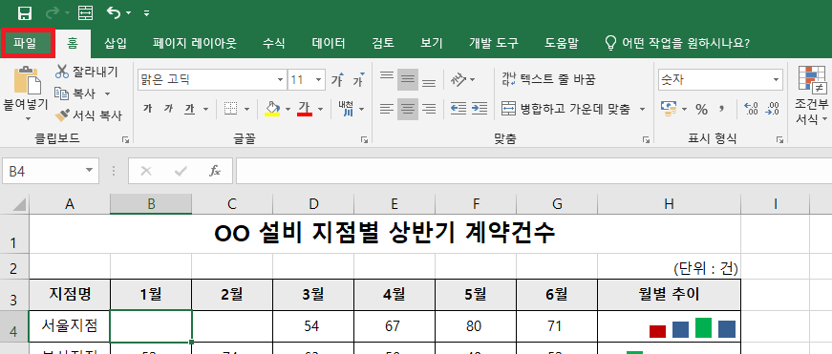The width and height of the screenshot is (832, 354).
Task: Select center horizontal align icon
Action: (408, 109)
